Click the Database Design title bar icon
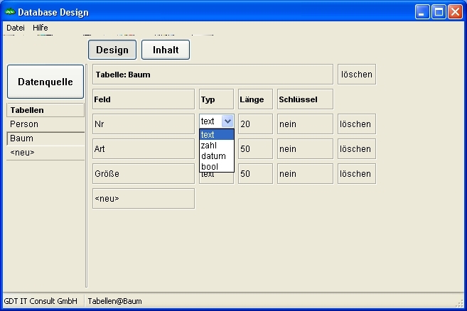 [10, 12]
